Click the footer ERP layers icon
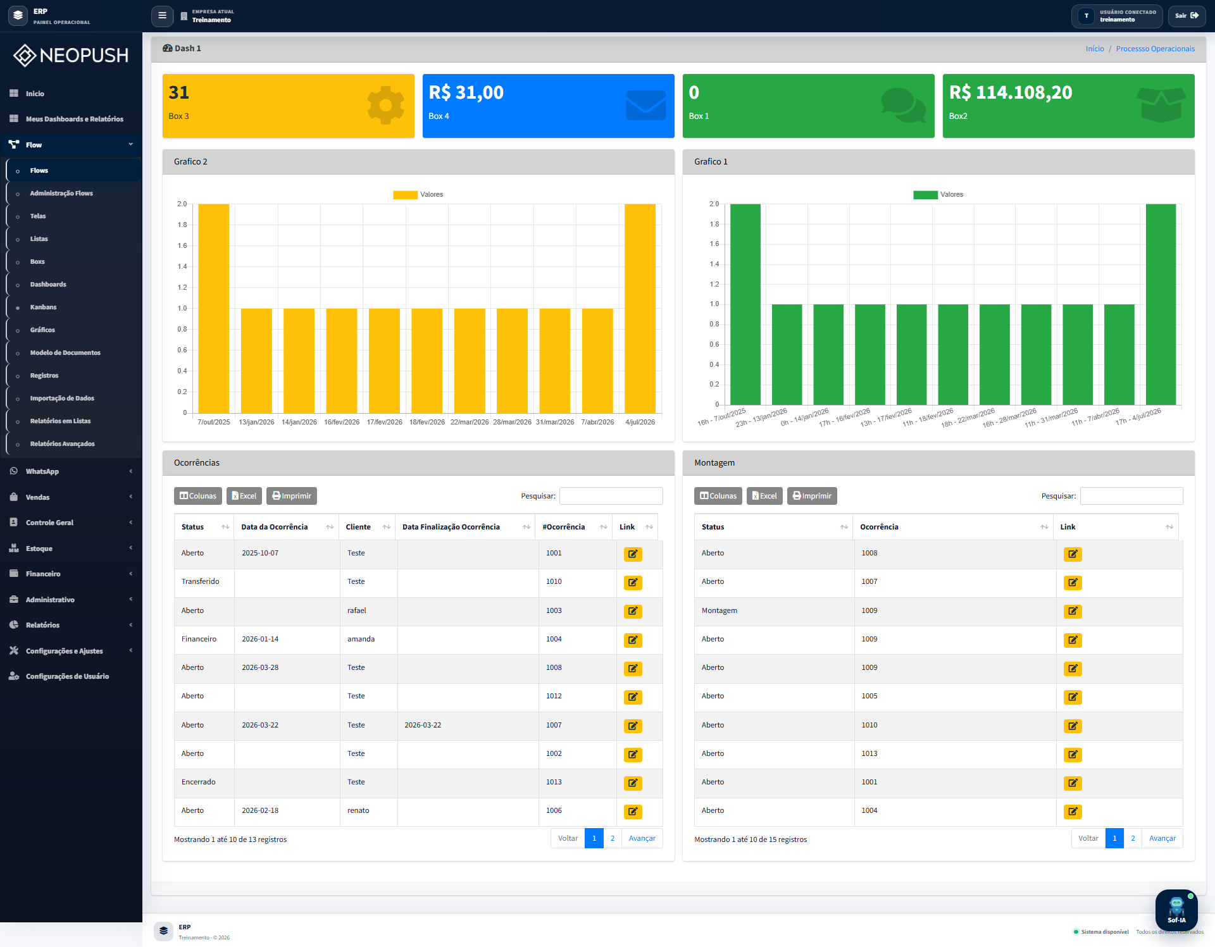The width and height of the screenshot is (1215, 947). (163, 931)
